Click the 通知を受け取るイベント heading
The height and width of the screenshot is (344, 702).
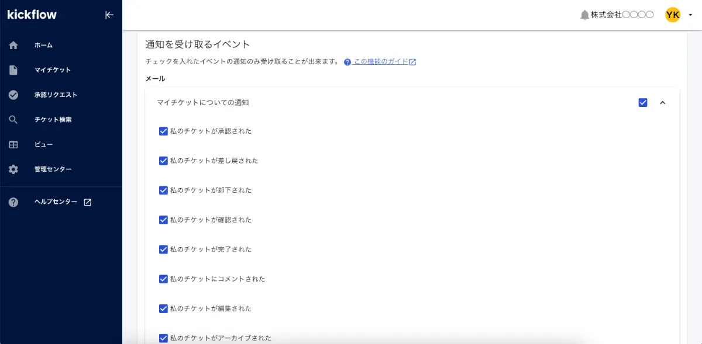click(x=198, y=44)
